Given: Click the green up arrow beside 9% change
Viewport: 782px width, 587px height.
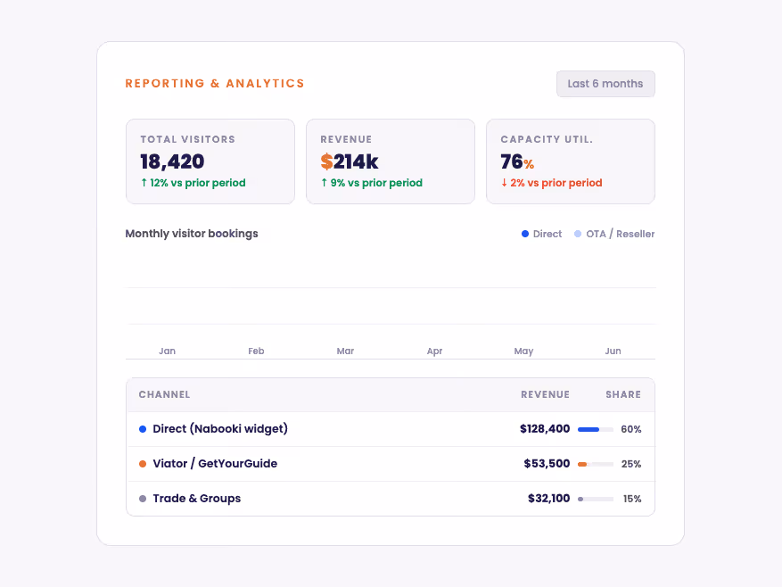Looking at the screenshot, I should coord(325,183).
